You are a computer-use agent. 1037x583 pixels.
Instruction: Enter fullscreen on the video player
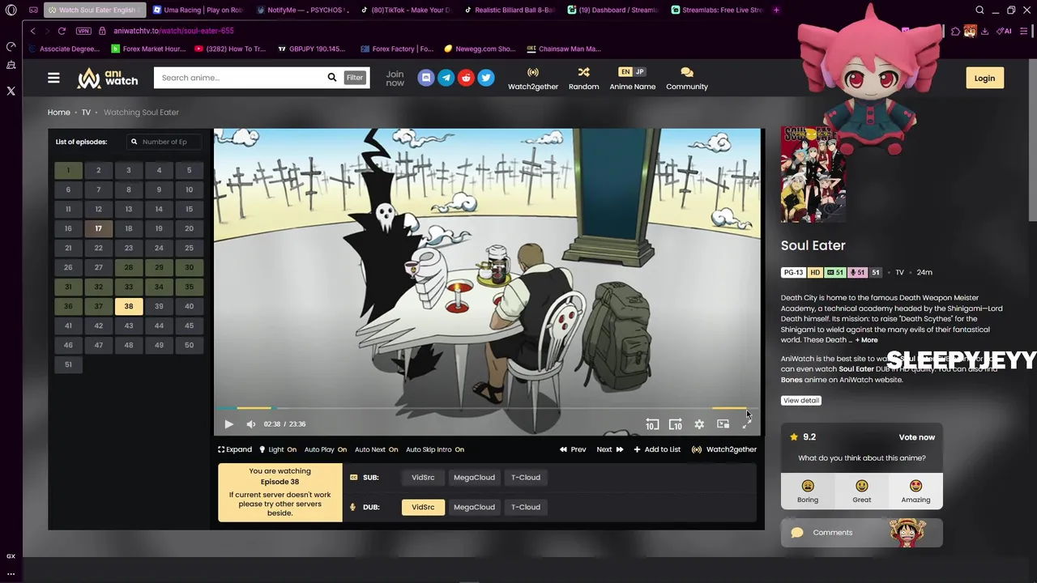pyautogui.click(x=746, y=424)
